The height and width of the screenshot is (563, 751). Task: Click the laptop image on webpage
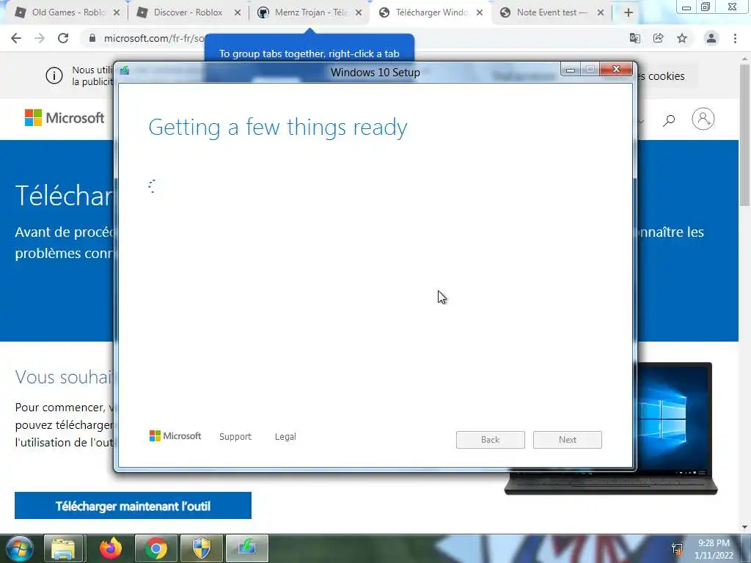(676, 428)
